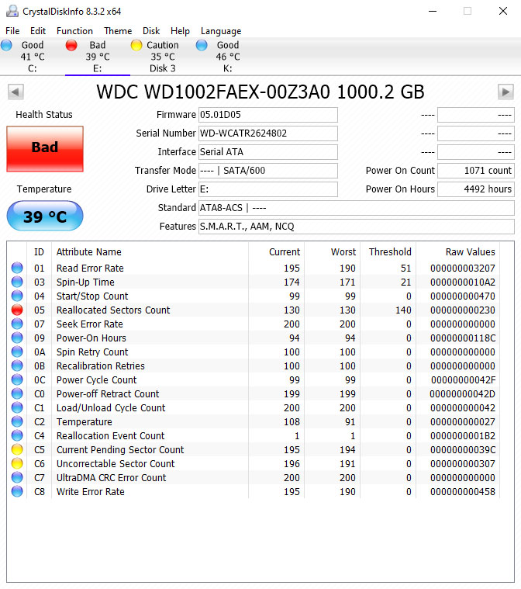The image size is (521, 589).
Task: Click raw value 000000000230
Action: tap(463, 310)
